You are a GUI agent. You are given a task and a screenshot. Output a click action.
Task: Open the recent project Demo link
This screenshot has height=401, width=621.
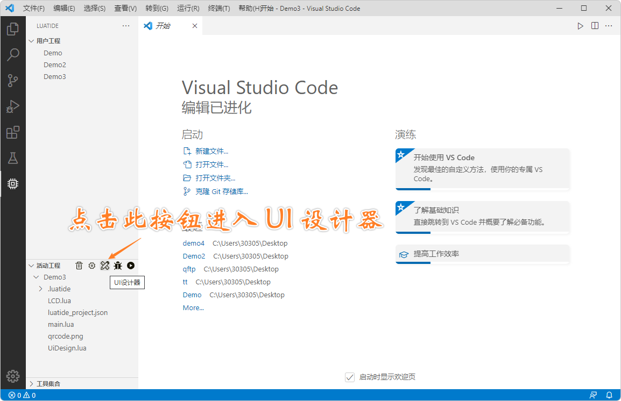192,295
